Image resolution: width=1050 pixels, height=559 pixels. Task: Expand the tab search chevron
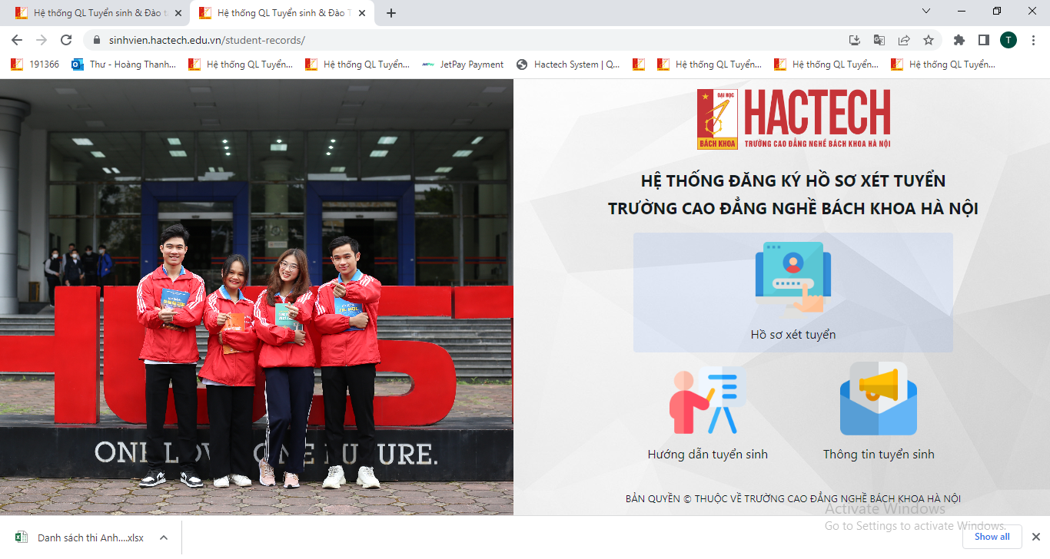926,11
